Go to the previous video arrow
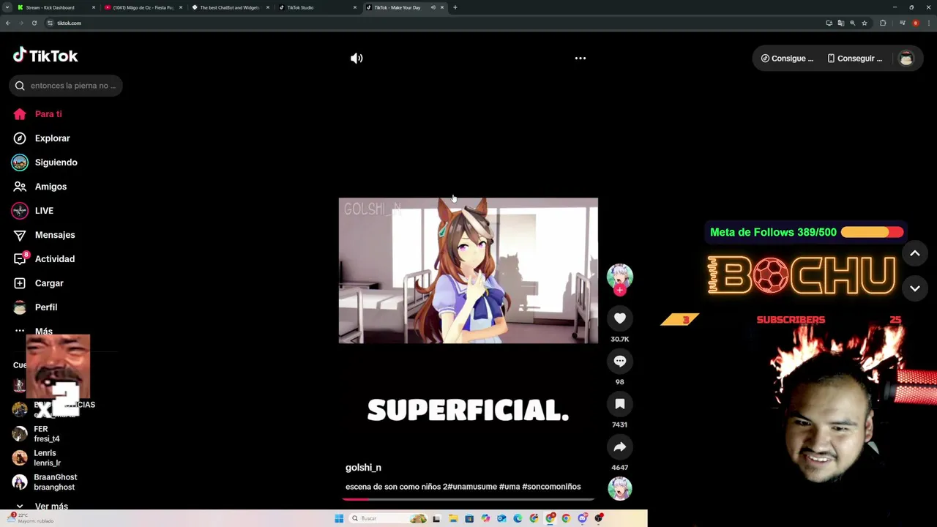The image size is (937, 527). tap(914, 253)
